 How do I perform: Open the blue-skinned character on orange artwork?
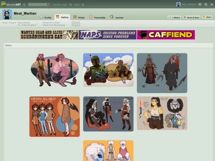pyautogui.click(x=108, y=151)
